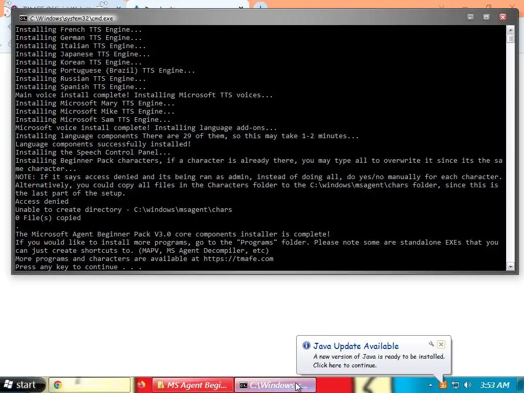Click 'Microsoft voice install complete!' line
The width and height of the screenshot is (524, 393).
(x=146, y=128)
